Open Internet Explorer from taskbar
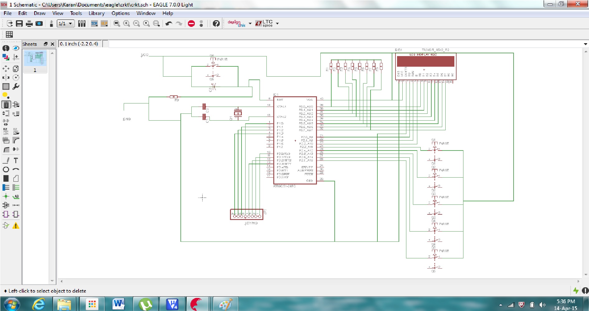The width and height of the screenshot is (589, 311). [39, 304]
